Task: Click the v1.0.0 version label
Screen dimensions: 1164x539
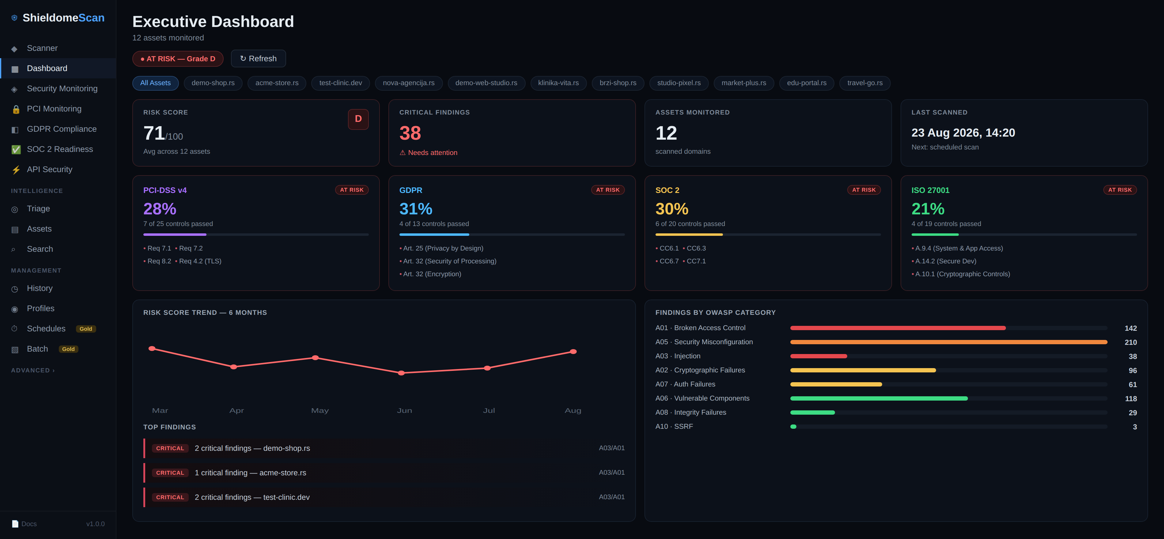Action: [95, 524]
